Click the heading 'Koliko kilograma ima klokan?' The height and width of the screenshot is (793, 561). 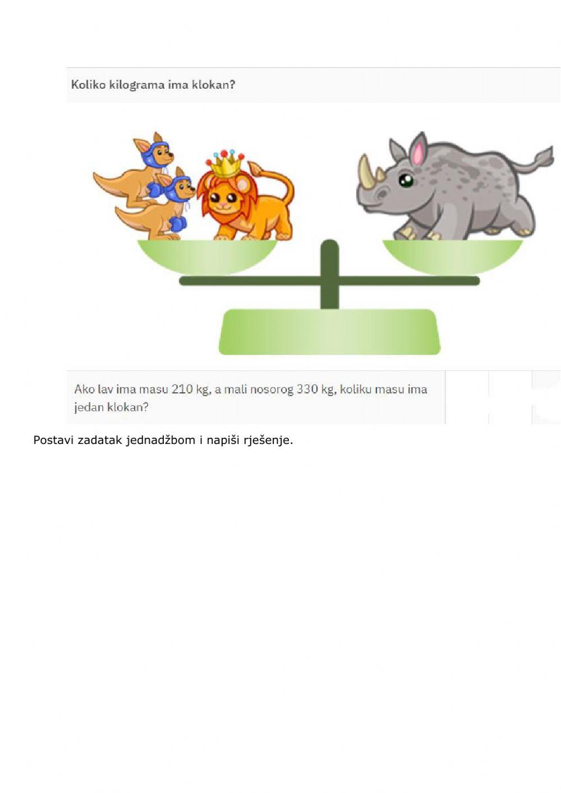(x=153, y=85)
